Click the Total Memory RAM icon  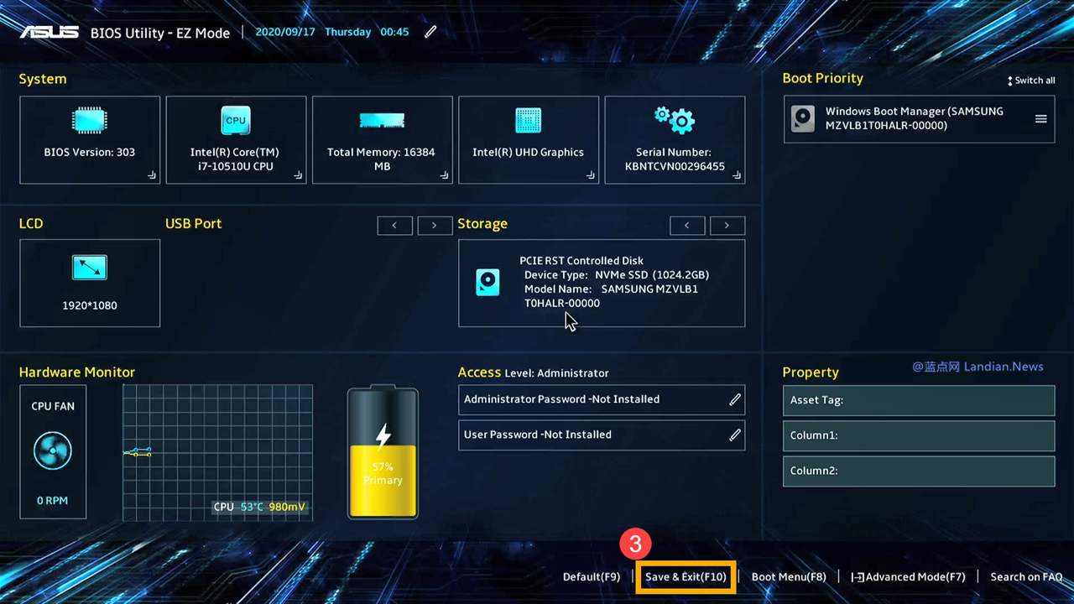[x=382, y=121]
